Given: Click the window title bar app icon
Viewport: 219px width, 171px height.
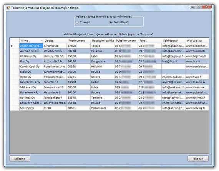Looking at the screenshot, I should click(8, 8).
